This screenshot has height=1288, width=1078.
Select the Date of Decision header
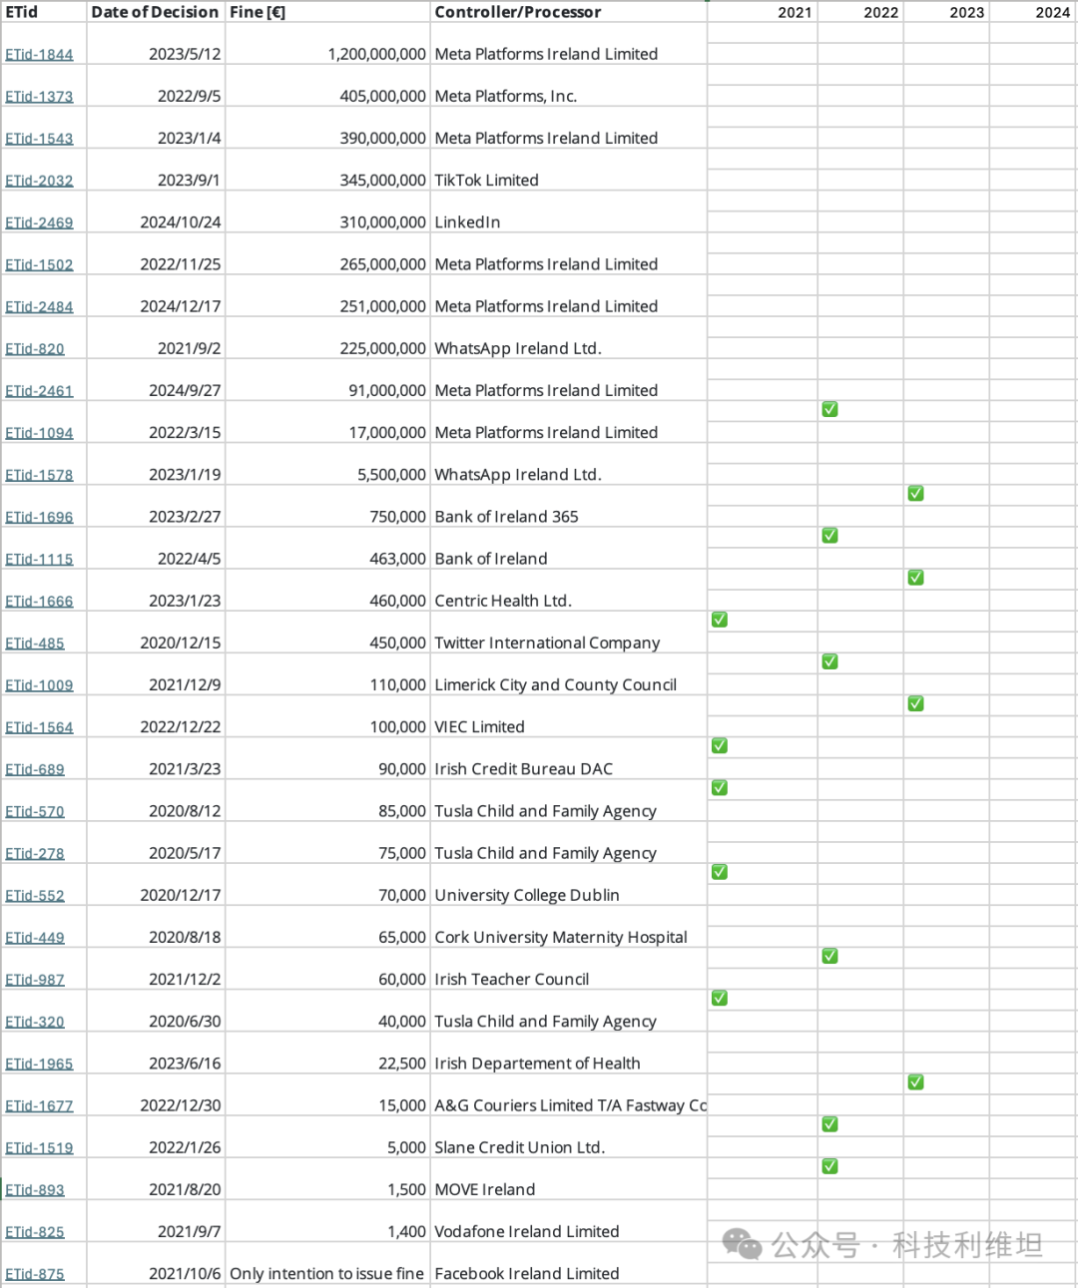point(155,12)
